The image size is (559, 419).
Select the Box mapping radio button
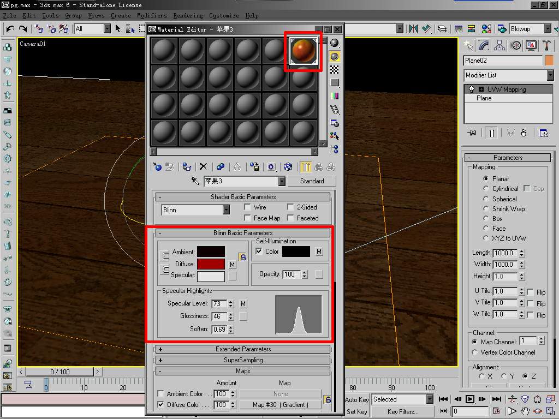[485, 218]
